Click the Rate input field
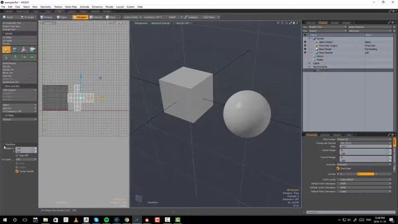The width and height of the screenshot is (398, 224). click(365, 147)
